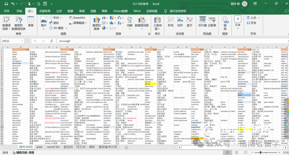This screenshot has width=289, height=155.
Task: Open ribbon display options in the title bar
Action: (255, 4)
